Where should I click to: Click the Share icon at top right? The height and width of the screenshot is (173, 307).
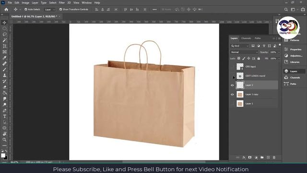tap(303, 10)
